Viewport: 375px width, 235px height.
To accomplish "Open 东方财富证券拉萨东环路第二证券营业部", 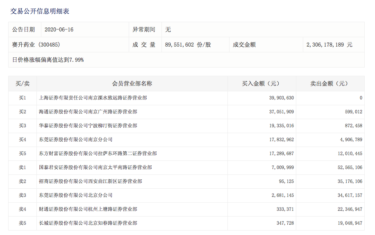I will pyautogui.click(x=98, y=154).
